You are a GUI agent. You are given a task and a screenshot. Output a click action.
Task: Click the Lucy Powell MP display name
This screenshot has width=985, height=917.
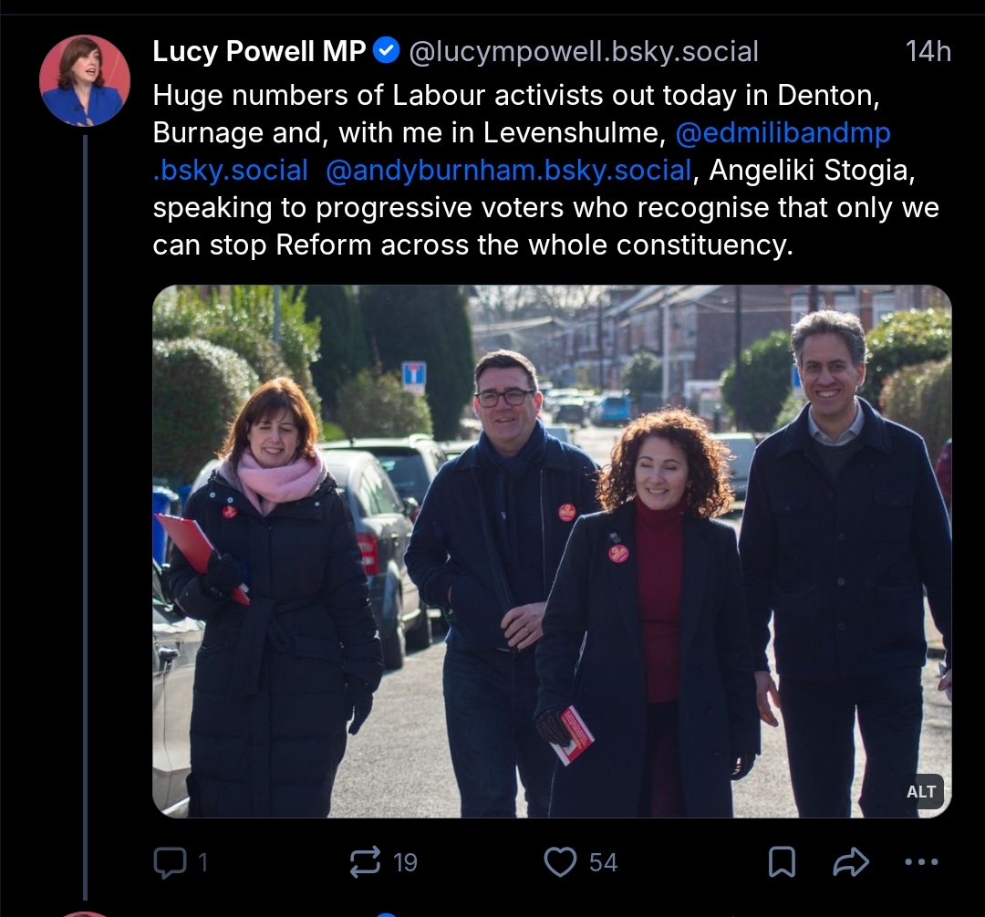tap(259, 51)
